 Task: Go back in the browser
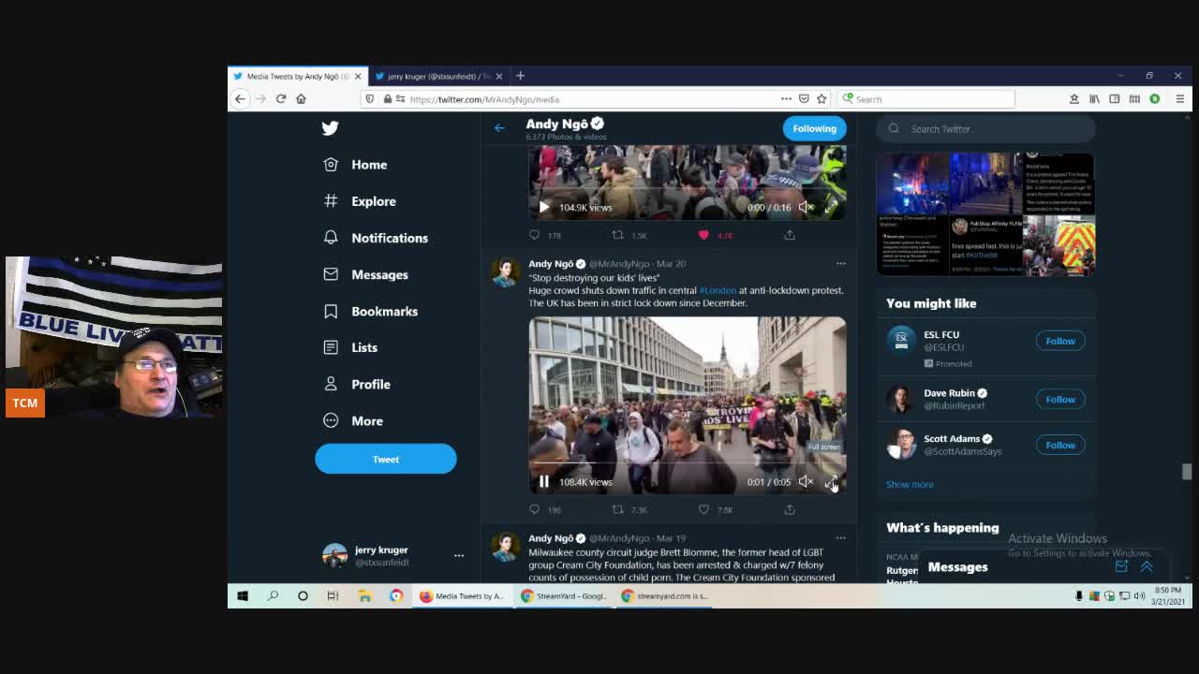tap(240, 99)
